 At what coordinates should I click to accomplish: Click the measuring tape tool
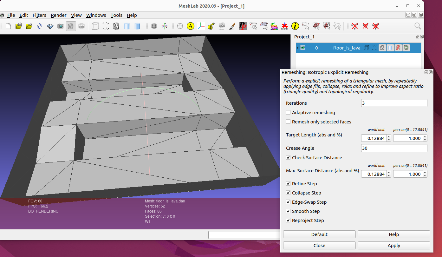tap(211, 26)
